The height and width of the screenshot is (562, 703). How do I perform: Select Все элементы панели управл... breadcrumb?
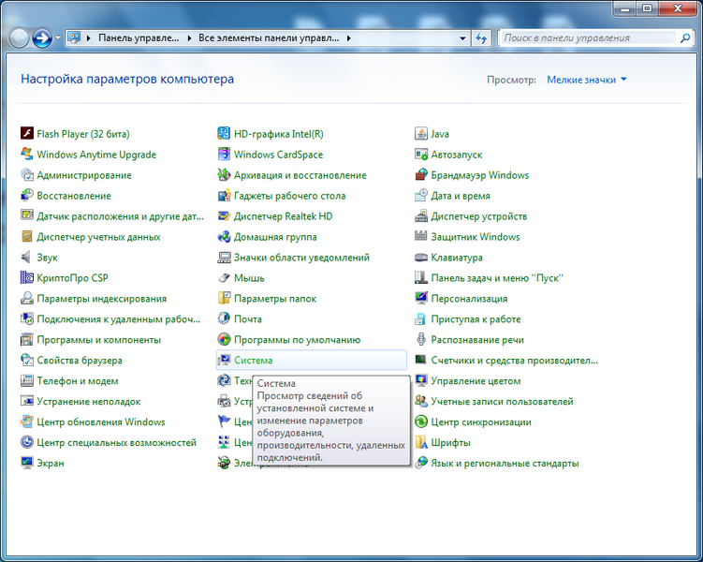[269, 38]
